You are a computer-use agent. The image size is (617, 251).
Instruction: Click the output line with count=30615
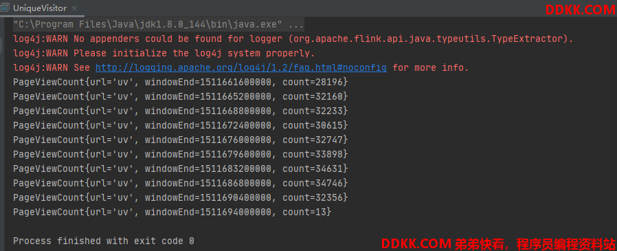pyautogui.click(x=181, y=125)
